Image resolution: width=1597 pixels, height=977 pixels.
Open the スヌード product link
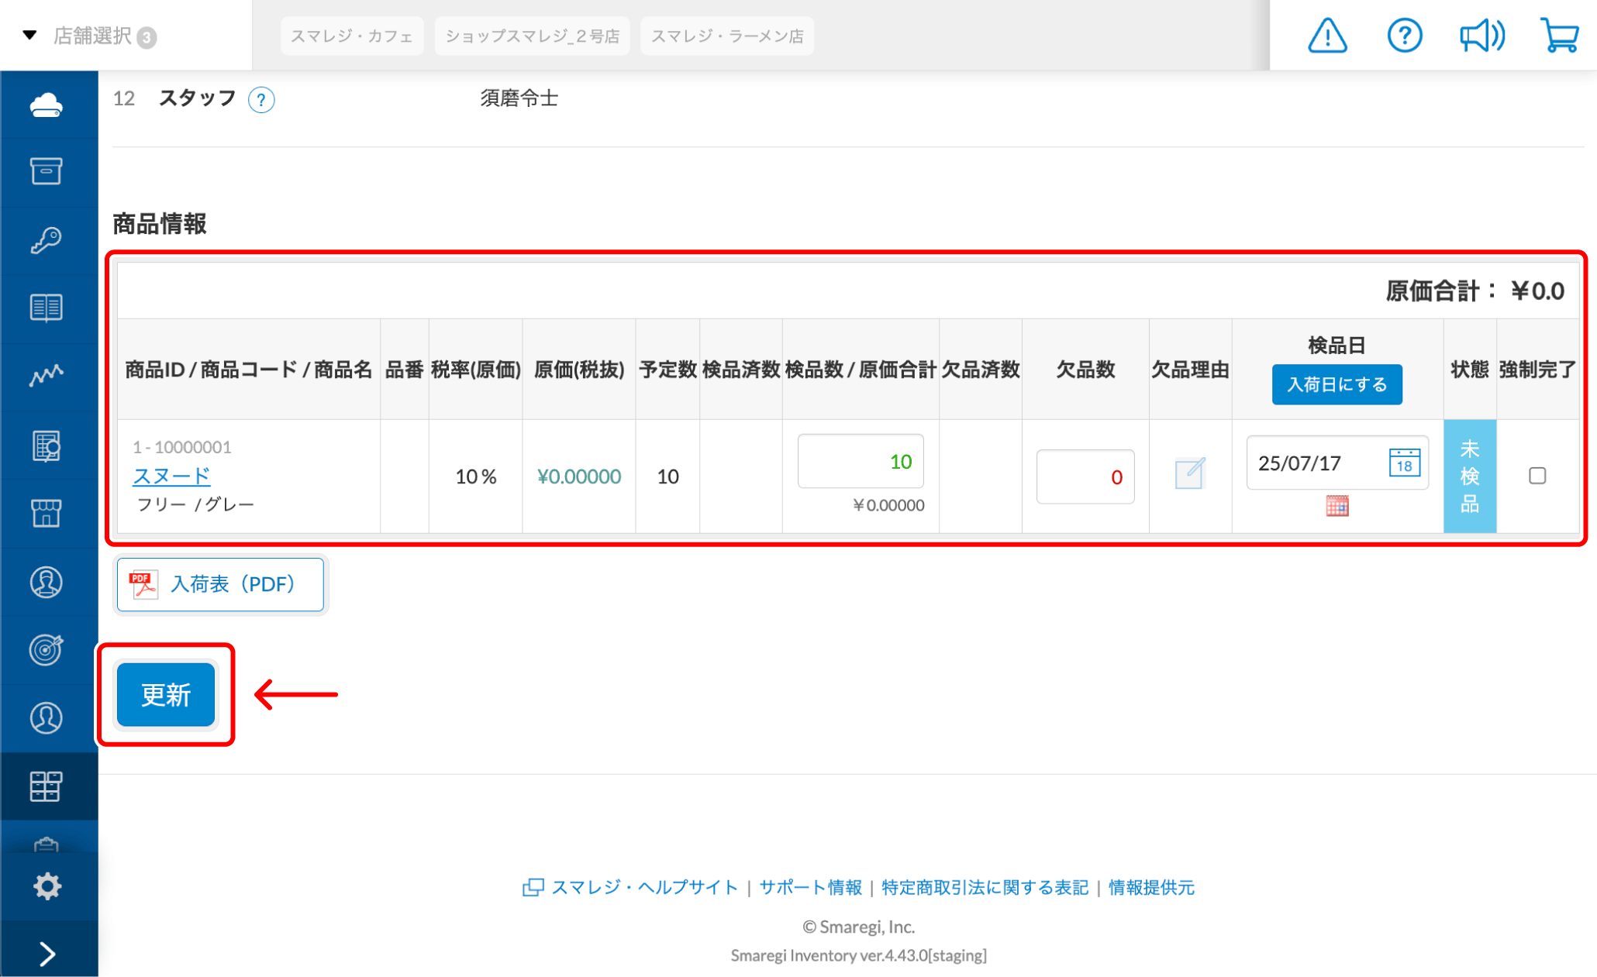[x=171, y=476]
